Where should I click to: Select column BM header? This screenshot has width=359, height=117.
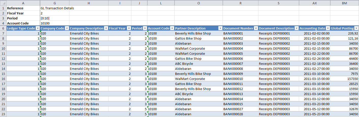pos(344,3)
